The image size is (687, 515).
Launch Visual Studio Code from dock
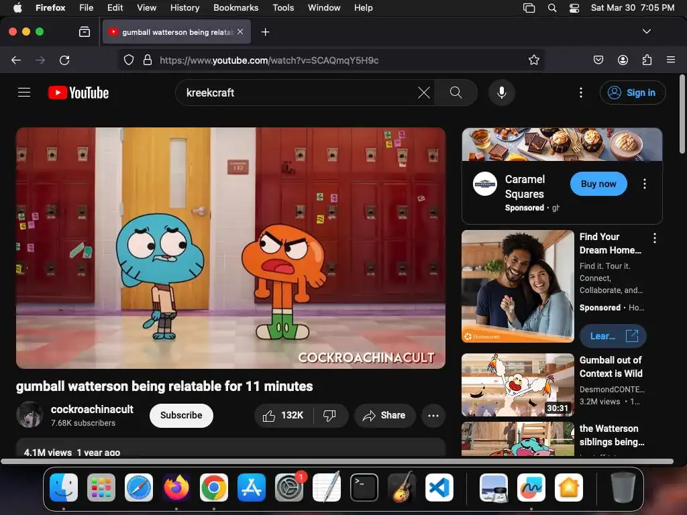439,488
